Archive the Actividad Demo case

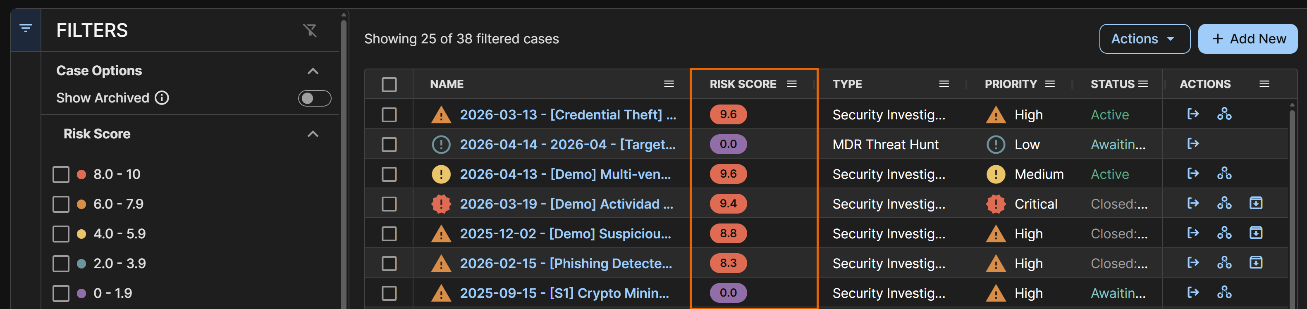pyautogui.click(x=1255, y=204)
